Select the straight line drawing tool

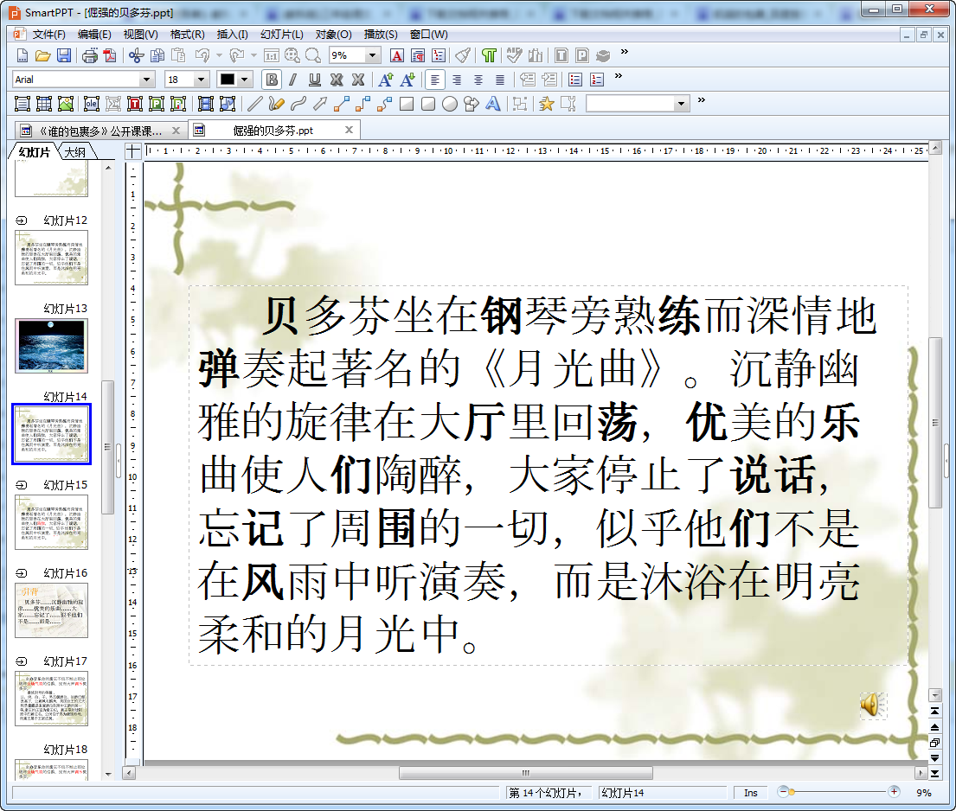(255, 105)
